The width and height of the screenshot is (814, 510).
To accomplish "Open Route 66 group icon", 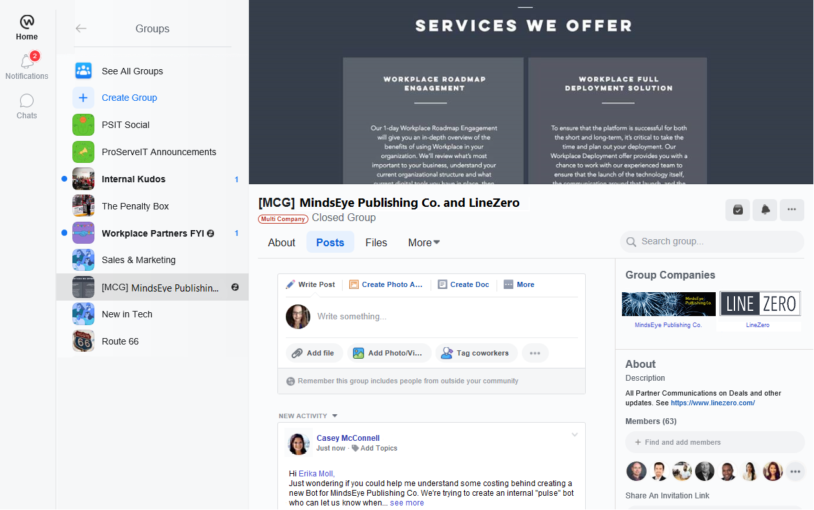I will [83, 341].
